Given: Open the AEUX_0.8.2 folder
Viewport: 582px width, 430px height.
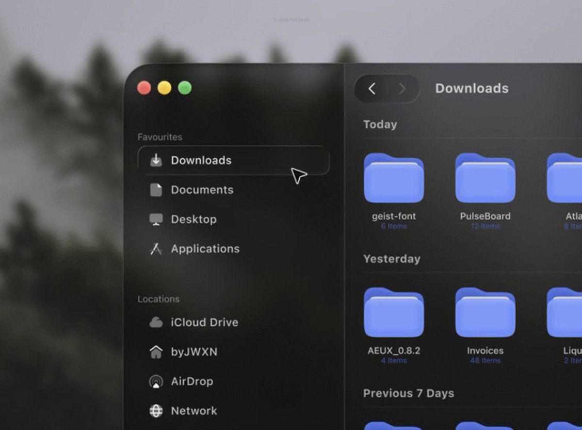Looking at the screenshot, I should (394, 312).
